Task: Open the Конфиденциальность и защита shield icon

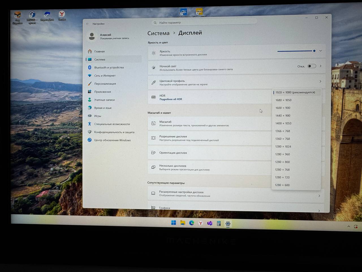Action: [x=90, y=132]
